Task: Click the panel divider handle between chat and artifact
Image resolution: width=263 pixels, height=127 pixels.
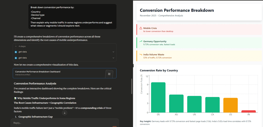Action: 133,66
